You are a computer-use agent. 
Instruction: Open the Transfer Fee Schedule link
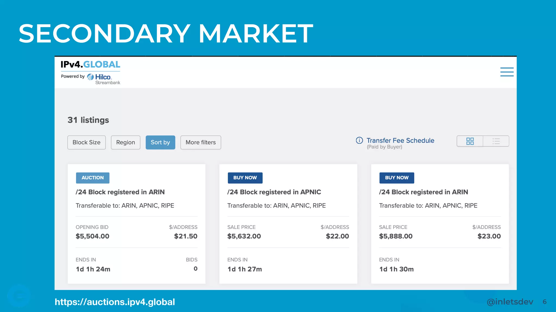pyautogui.click(x=400, y=141)
